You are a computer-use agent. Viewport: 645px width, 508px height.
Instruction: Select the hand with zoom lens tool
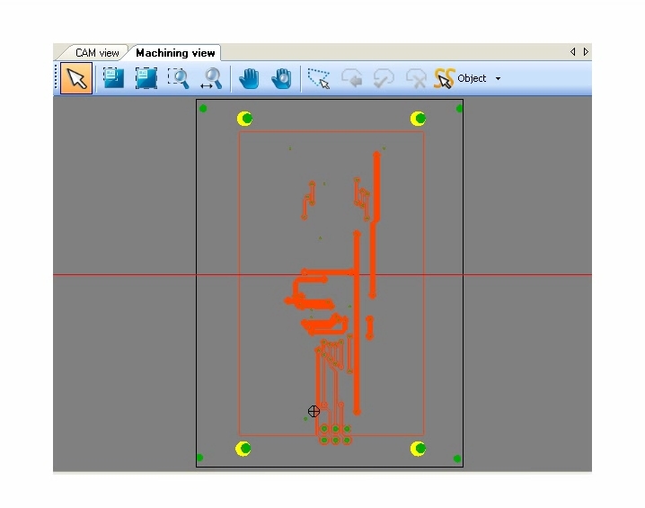click(282, 79)
